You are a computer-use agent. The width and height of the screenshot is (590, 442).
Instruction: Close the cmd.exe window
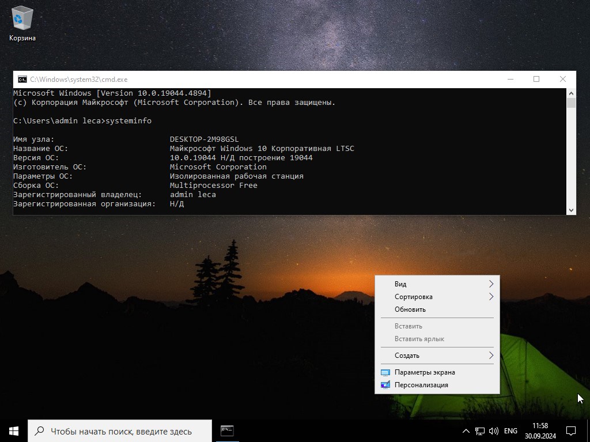563,80
